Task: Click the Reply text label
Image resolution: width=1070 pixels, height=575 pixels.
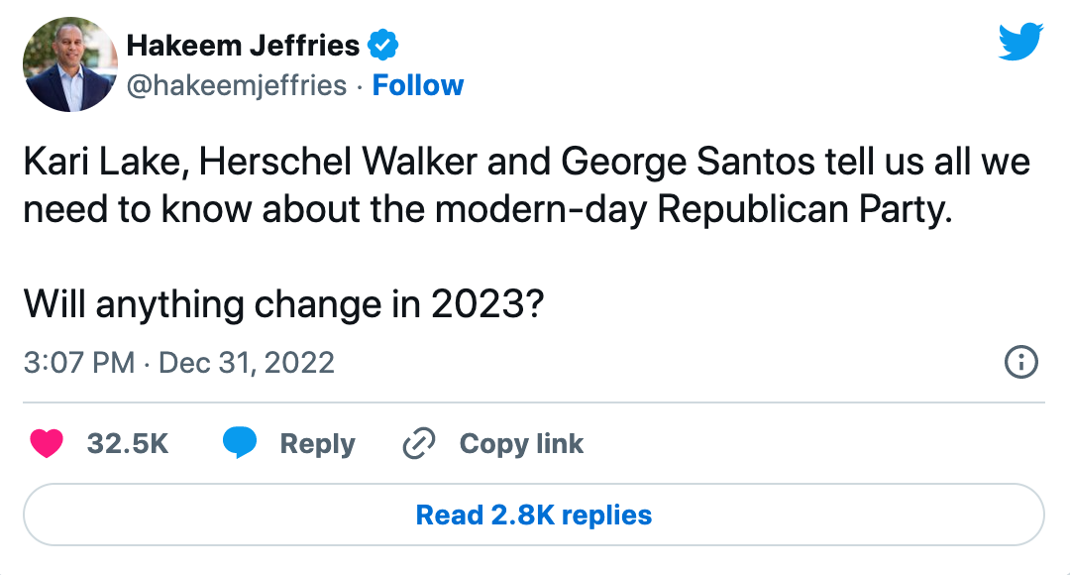Action: [317, 444]
